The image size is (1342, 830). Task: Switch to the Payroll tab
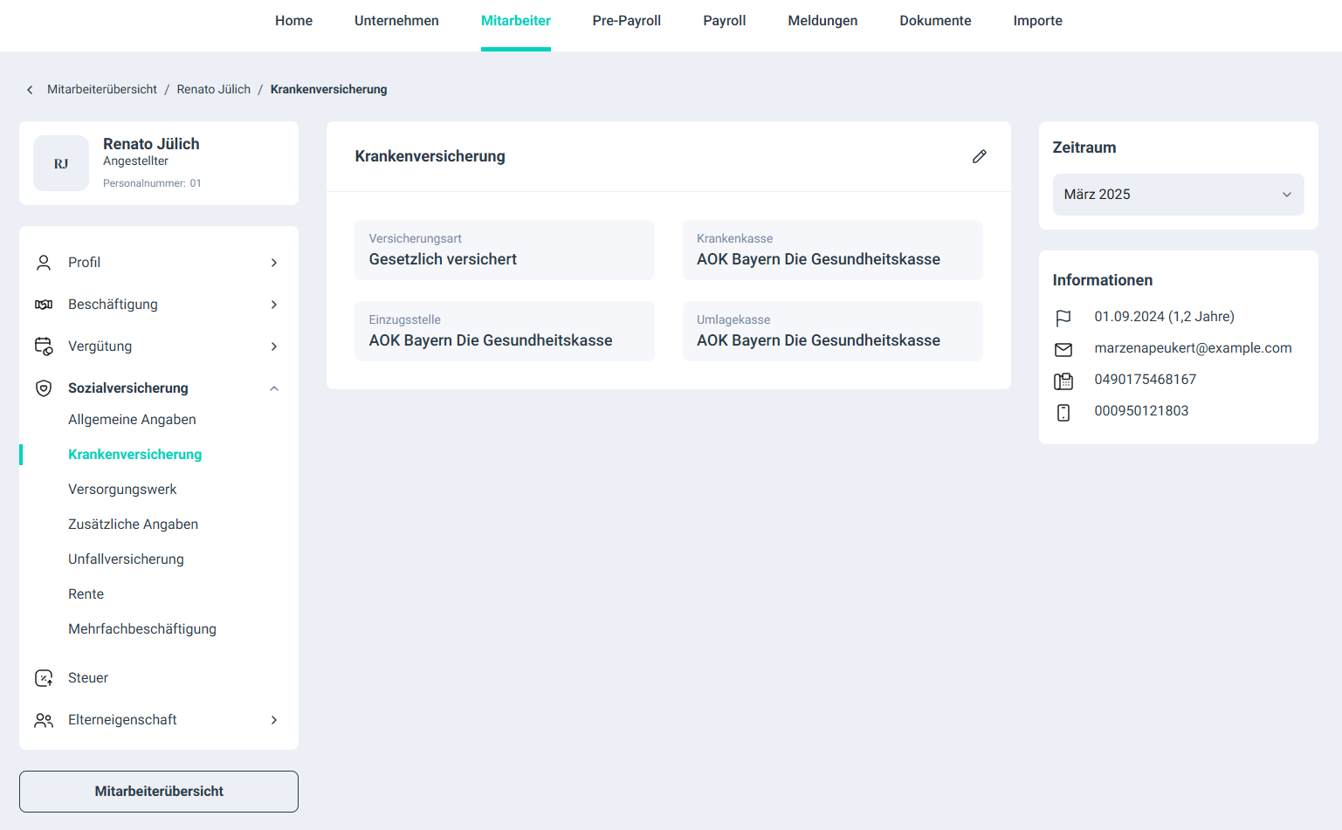tap(724, 21)
